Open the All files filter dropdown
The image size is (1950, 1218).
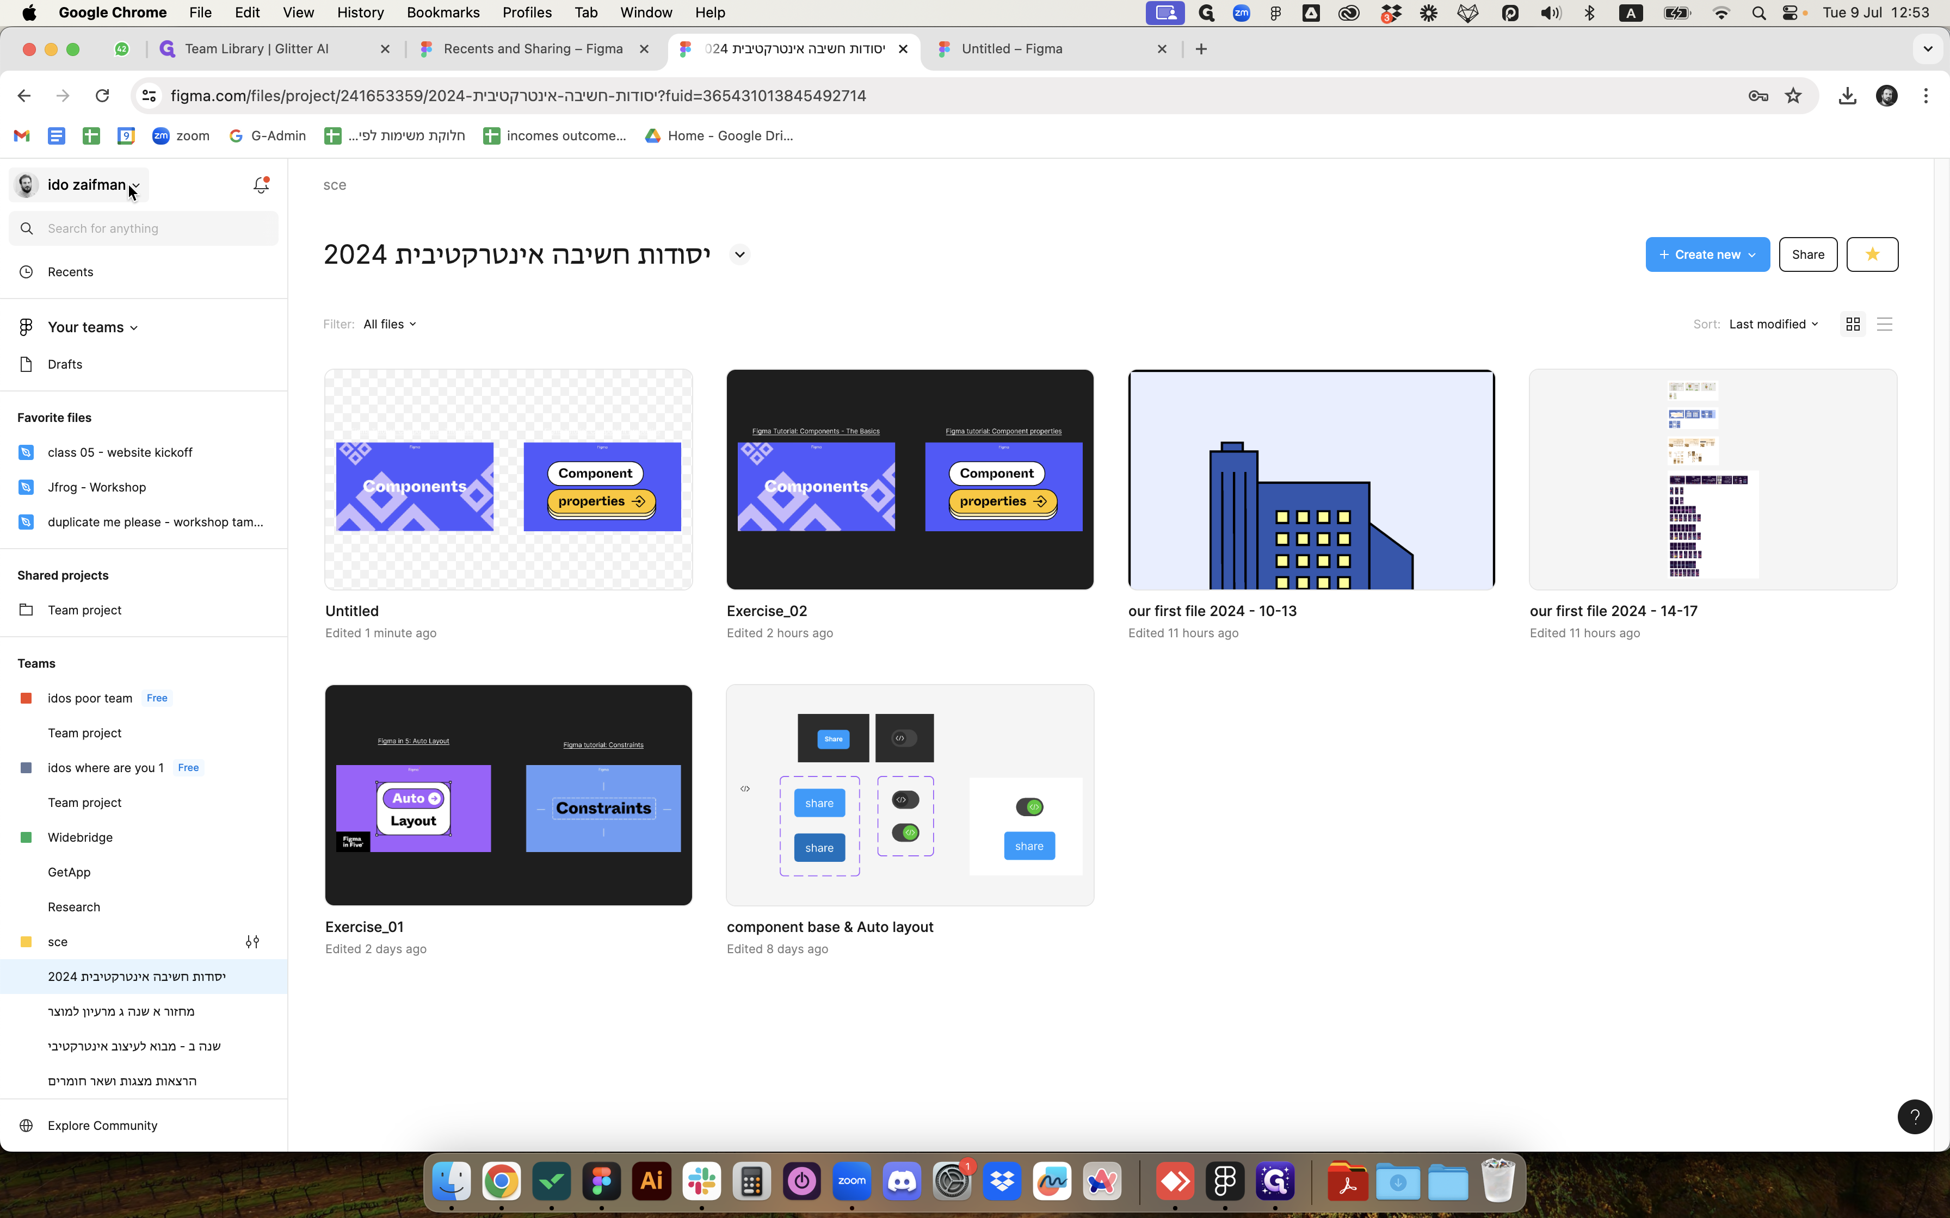(389, 324)
